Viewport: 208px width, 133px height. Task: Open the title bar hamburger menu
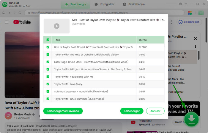188,4
